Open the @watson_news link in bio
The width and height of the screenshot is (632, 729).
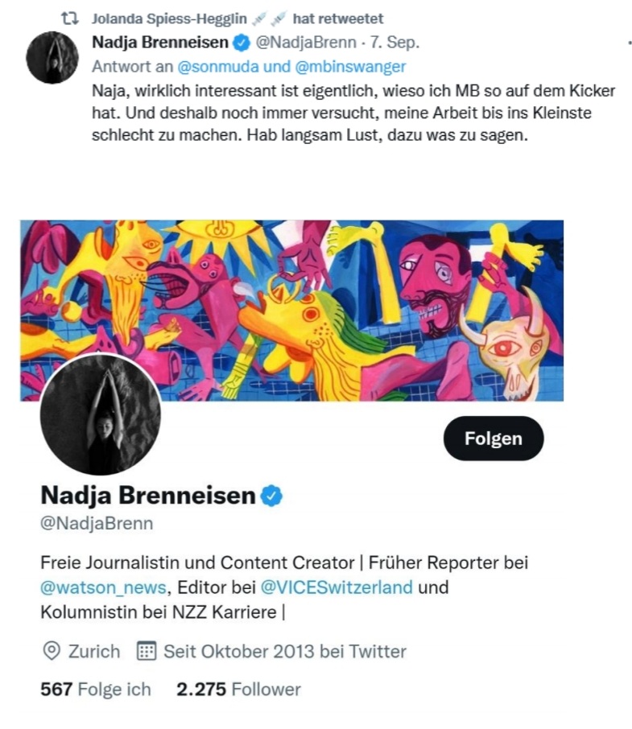point(103,587)
